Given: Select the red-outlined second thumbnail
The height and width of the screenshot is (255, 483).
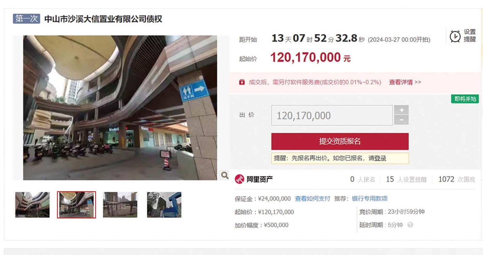Looking at the screenshot, I should (76, 205).
